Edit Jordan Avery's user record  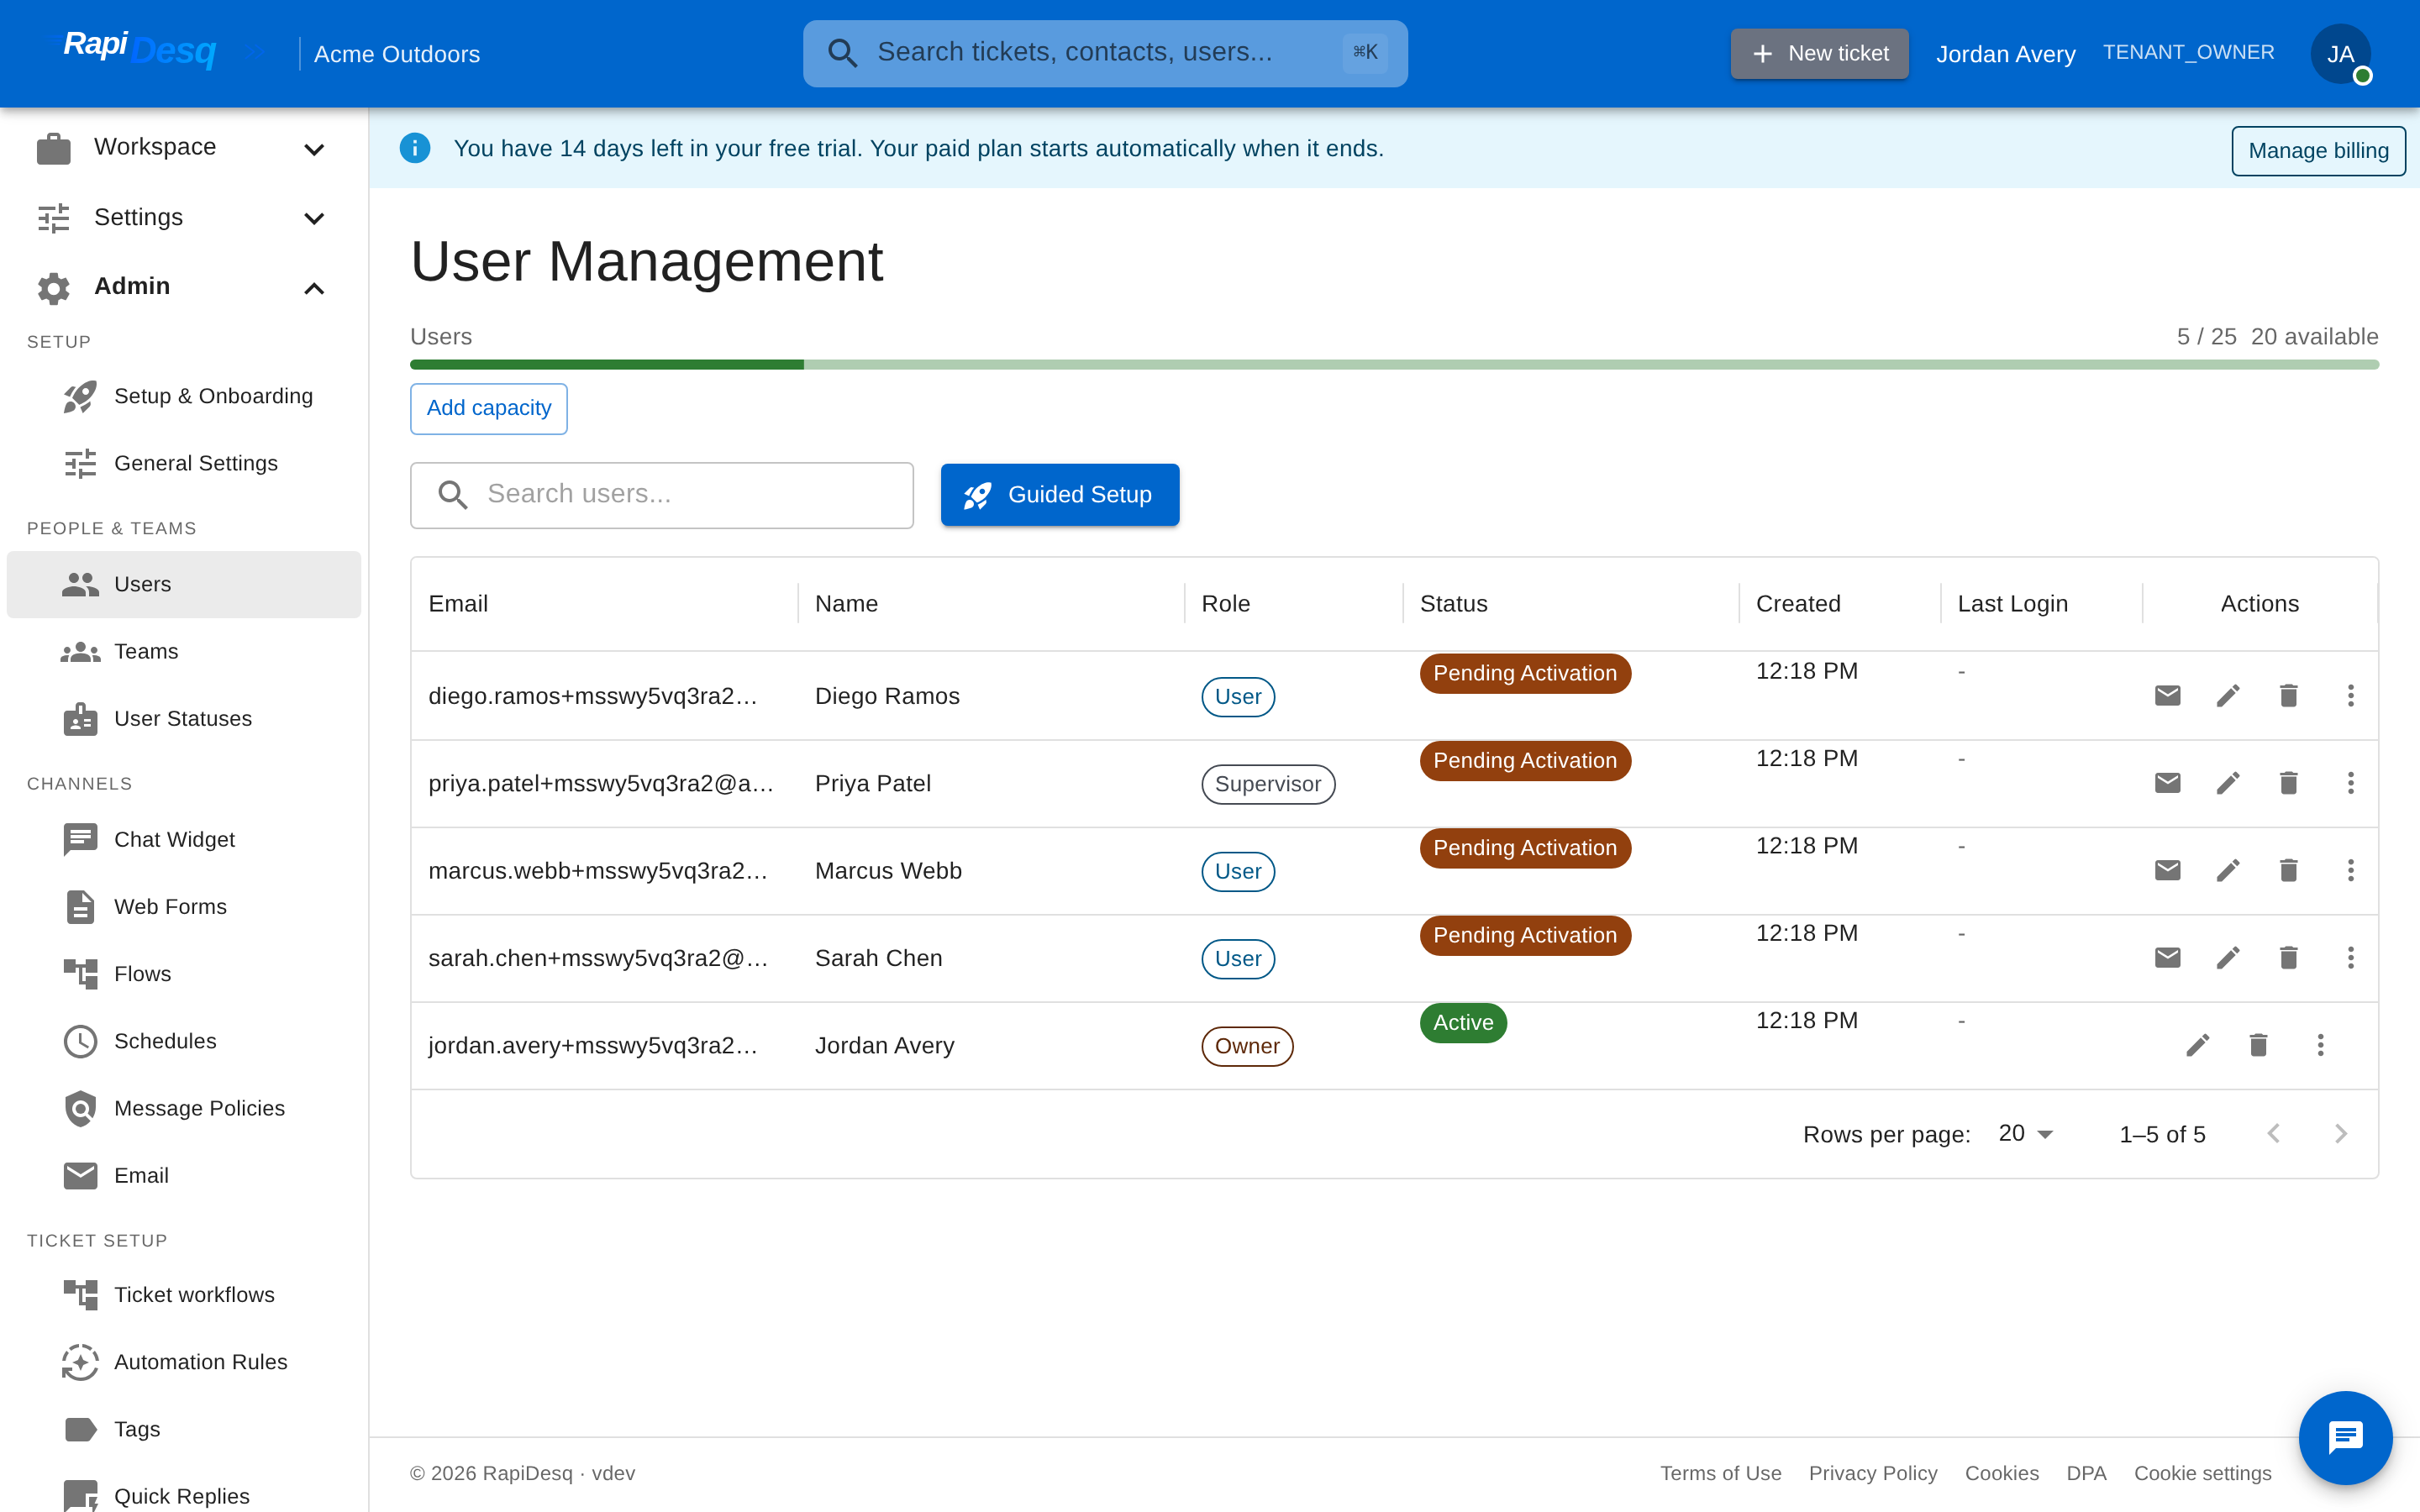coord(2197,1045)
